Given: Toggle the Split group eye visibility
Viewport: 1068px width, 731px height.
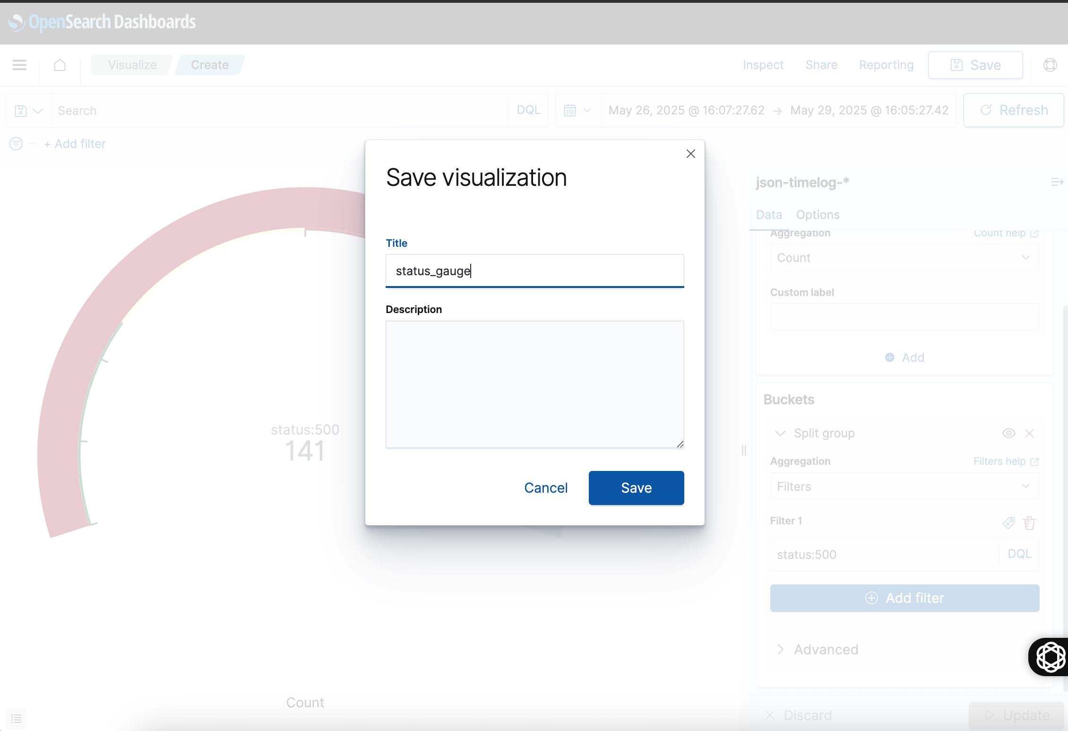Looking at the screenshot, I should [x=1008, y=433].
